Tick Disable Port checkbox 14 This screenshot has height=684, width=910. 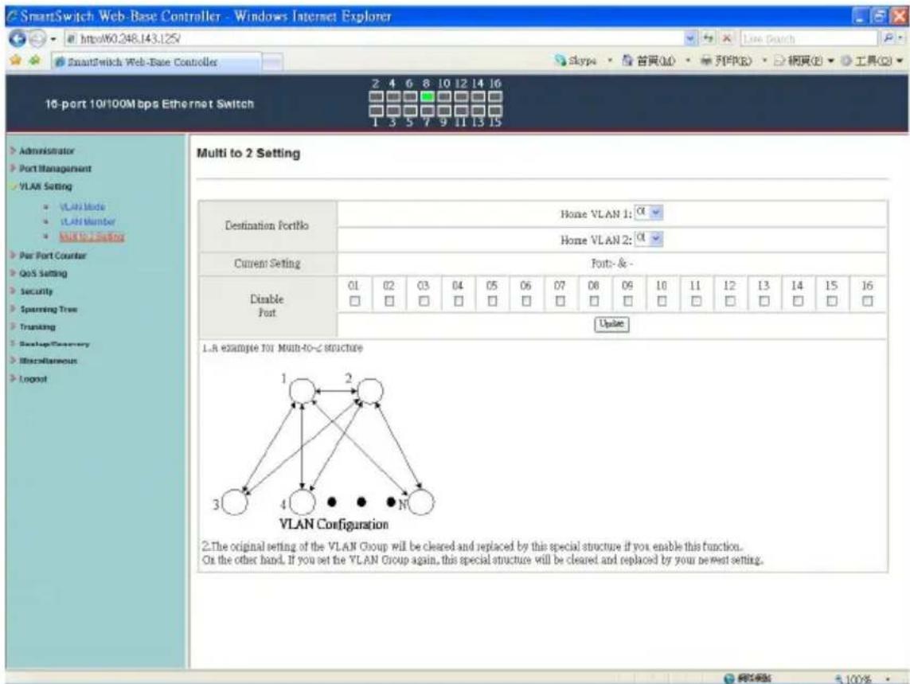[x=798, y=301]
